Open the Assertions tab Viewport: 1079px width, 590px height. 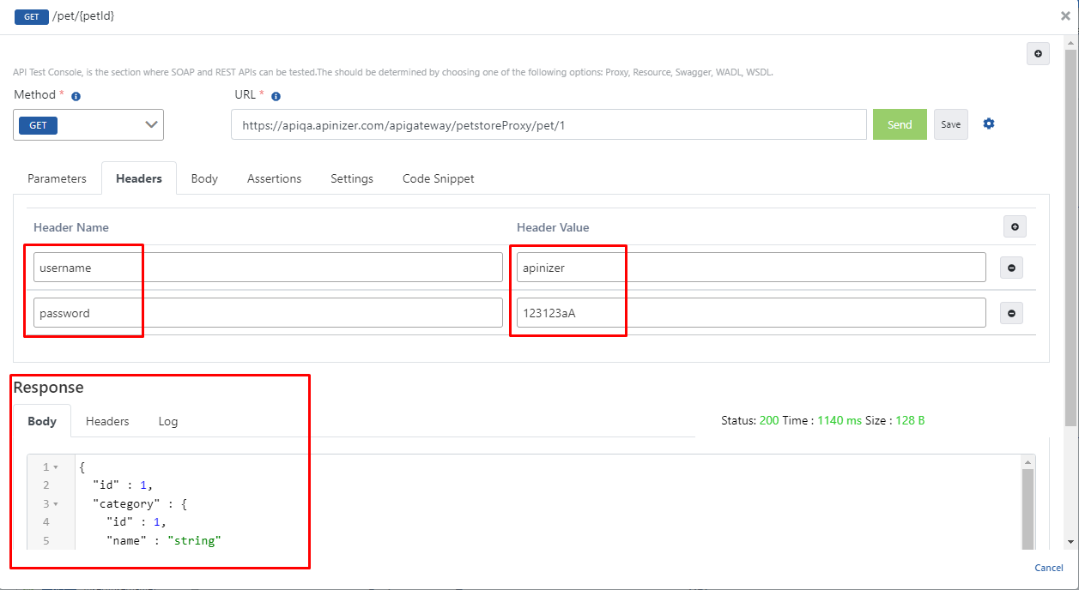(x=274, y=179)
